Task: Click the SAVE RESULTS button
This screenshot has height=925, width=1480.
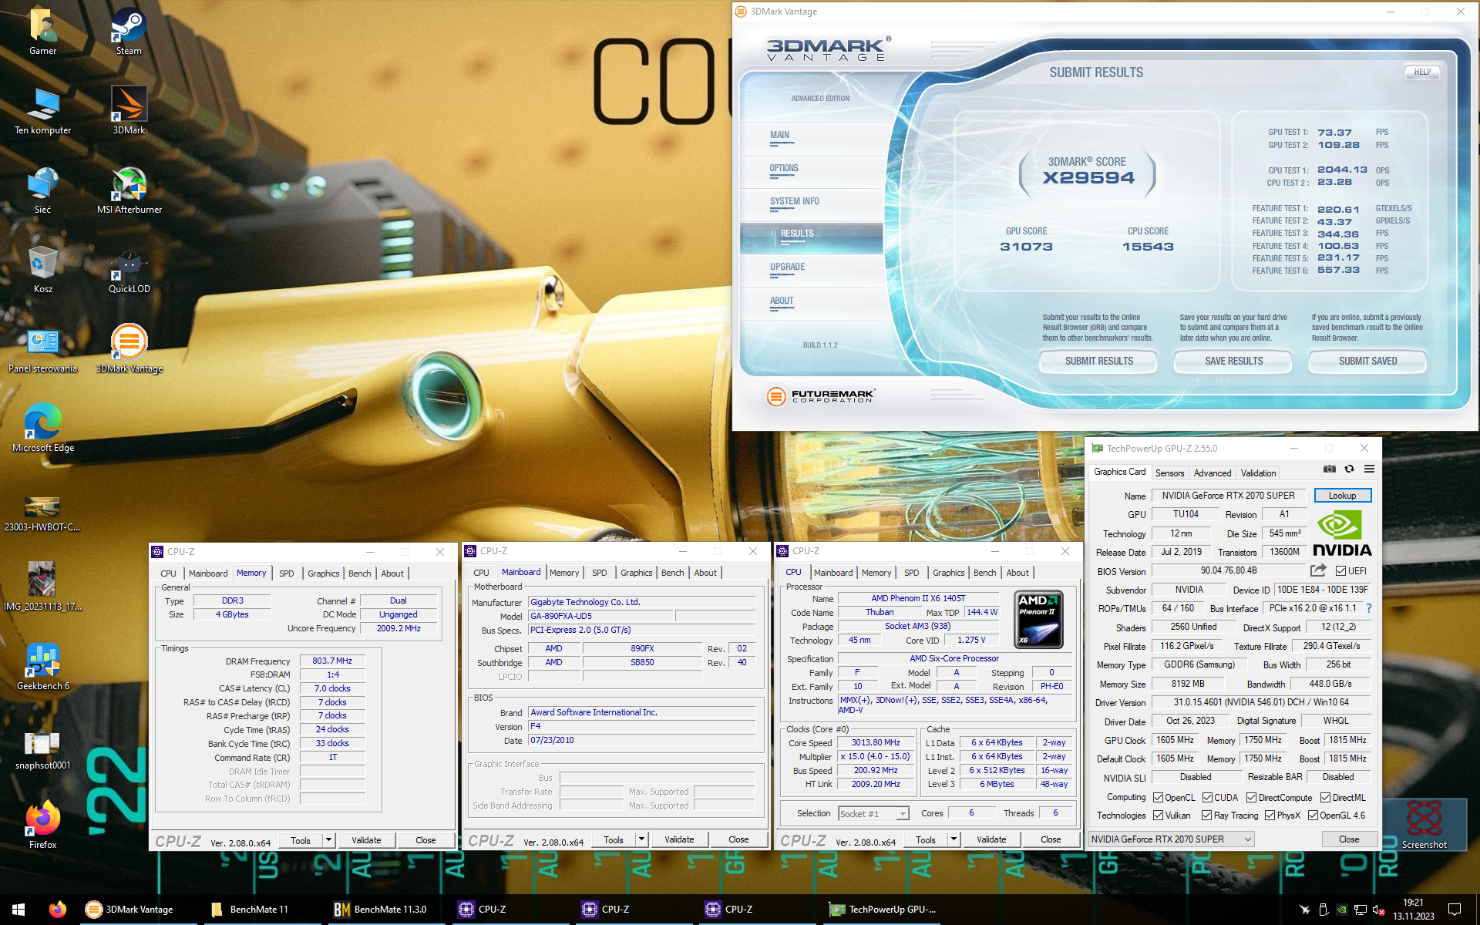Action: coord(1233,362)
